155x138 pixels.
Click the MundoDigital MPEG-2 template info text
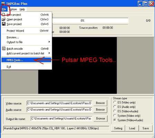coord(51,128)
